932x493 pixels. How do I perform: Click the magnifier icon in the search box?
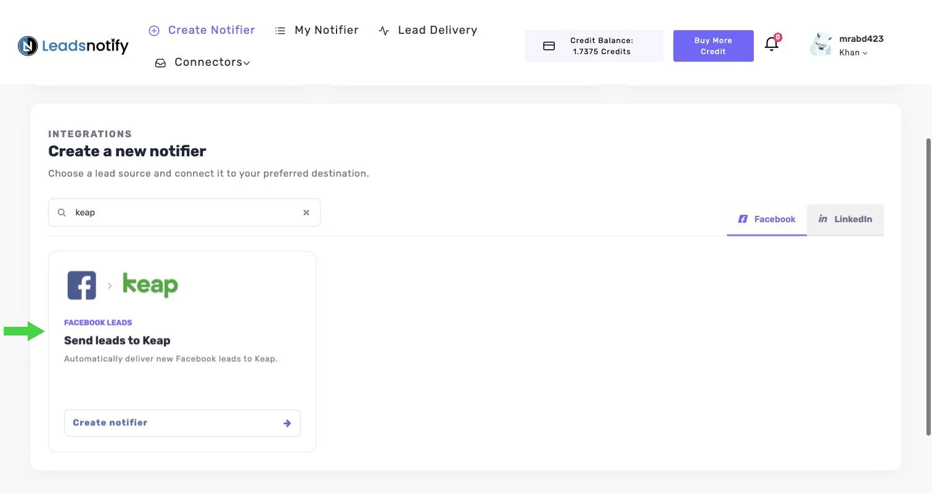click(x=62, y=212)
